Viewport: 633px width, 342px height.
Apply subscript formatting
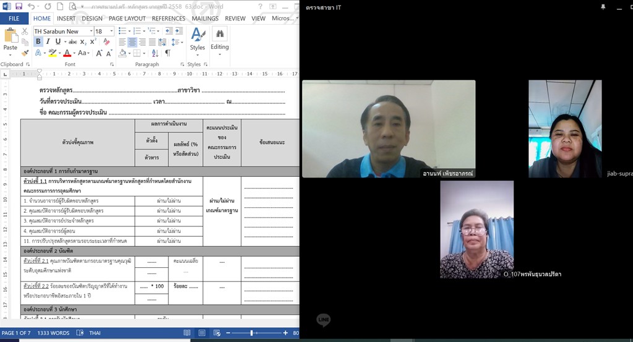(x=83, y=41)
